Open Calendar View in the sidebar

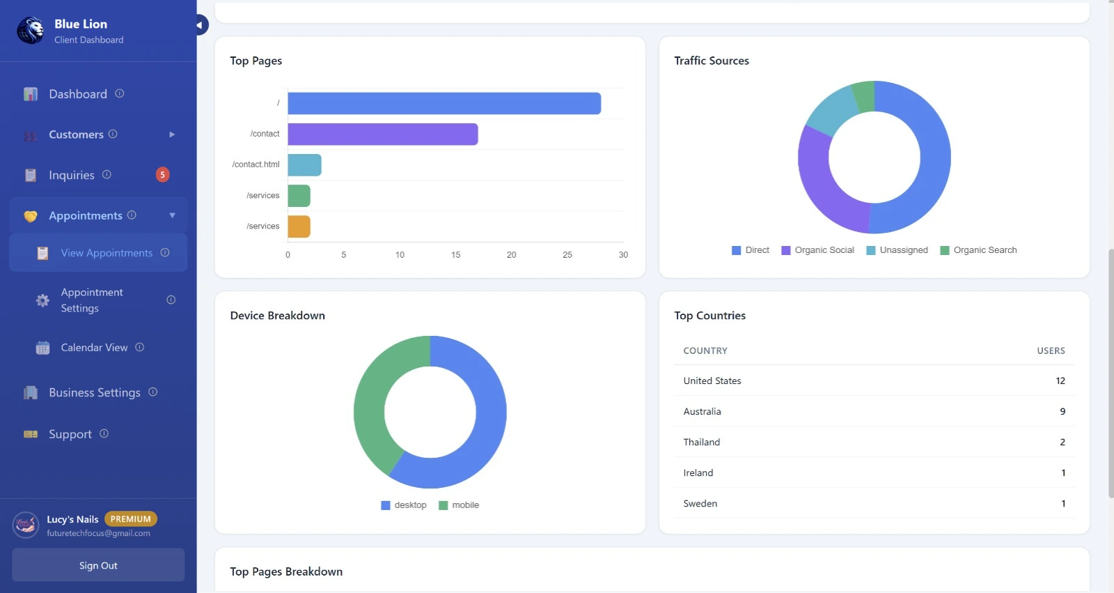coord(98,348)
